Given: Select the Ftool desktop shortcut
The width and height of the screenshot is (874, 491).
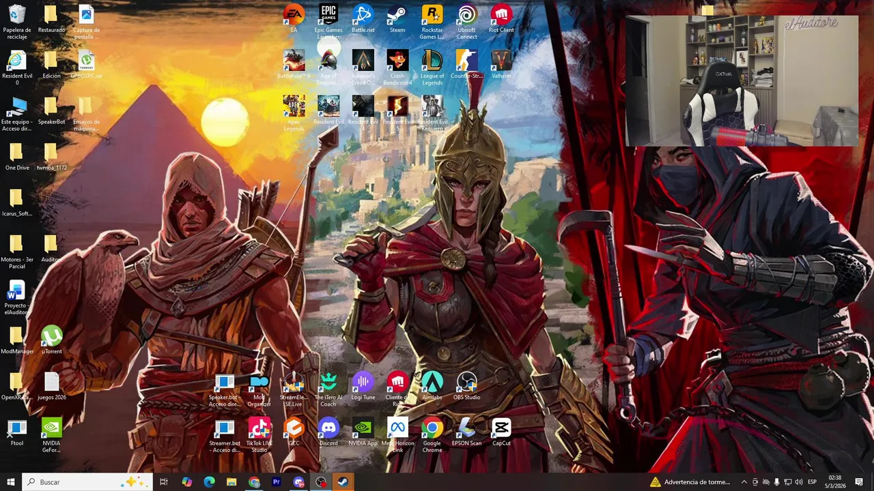Looking at the screenshot, I should 16,432.
